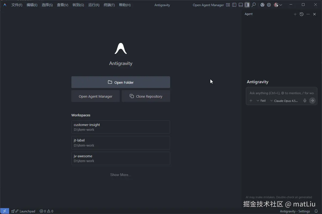
Task: Toggle the bottom panel visibility
Action: [241, 5]
